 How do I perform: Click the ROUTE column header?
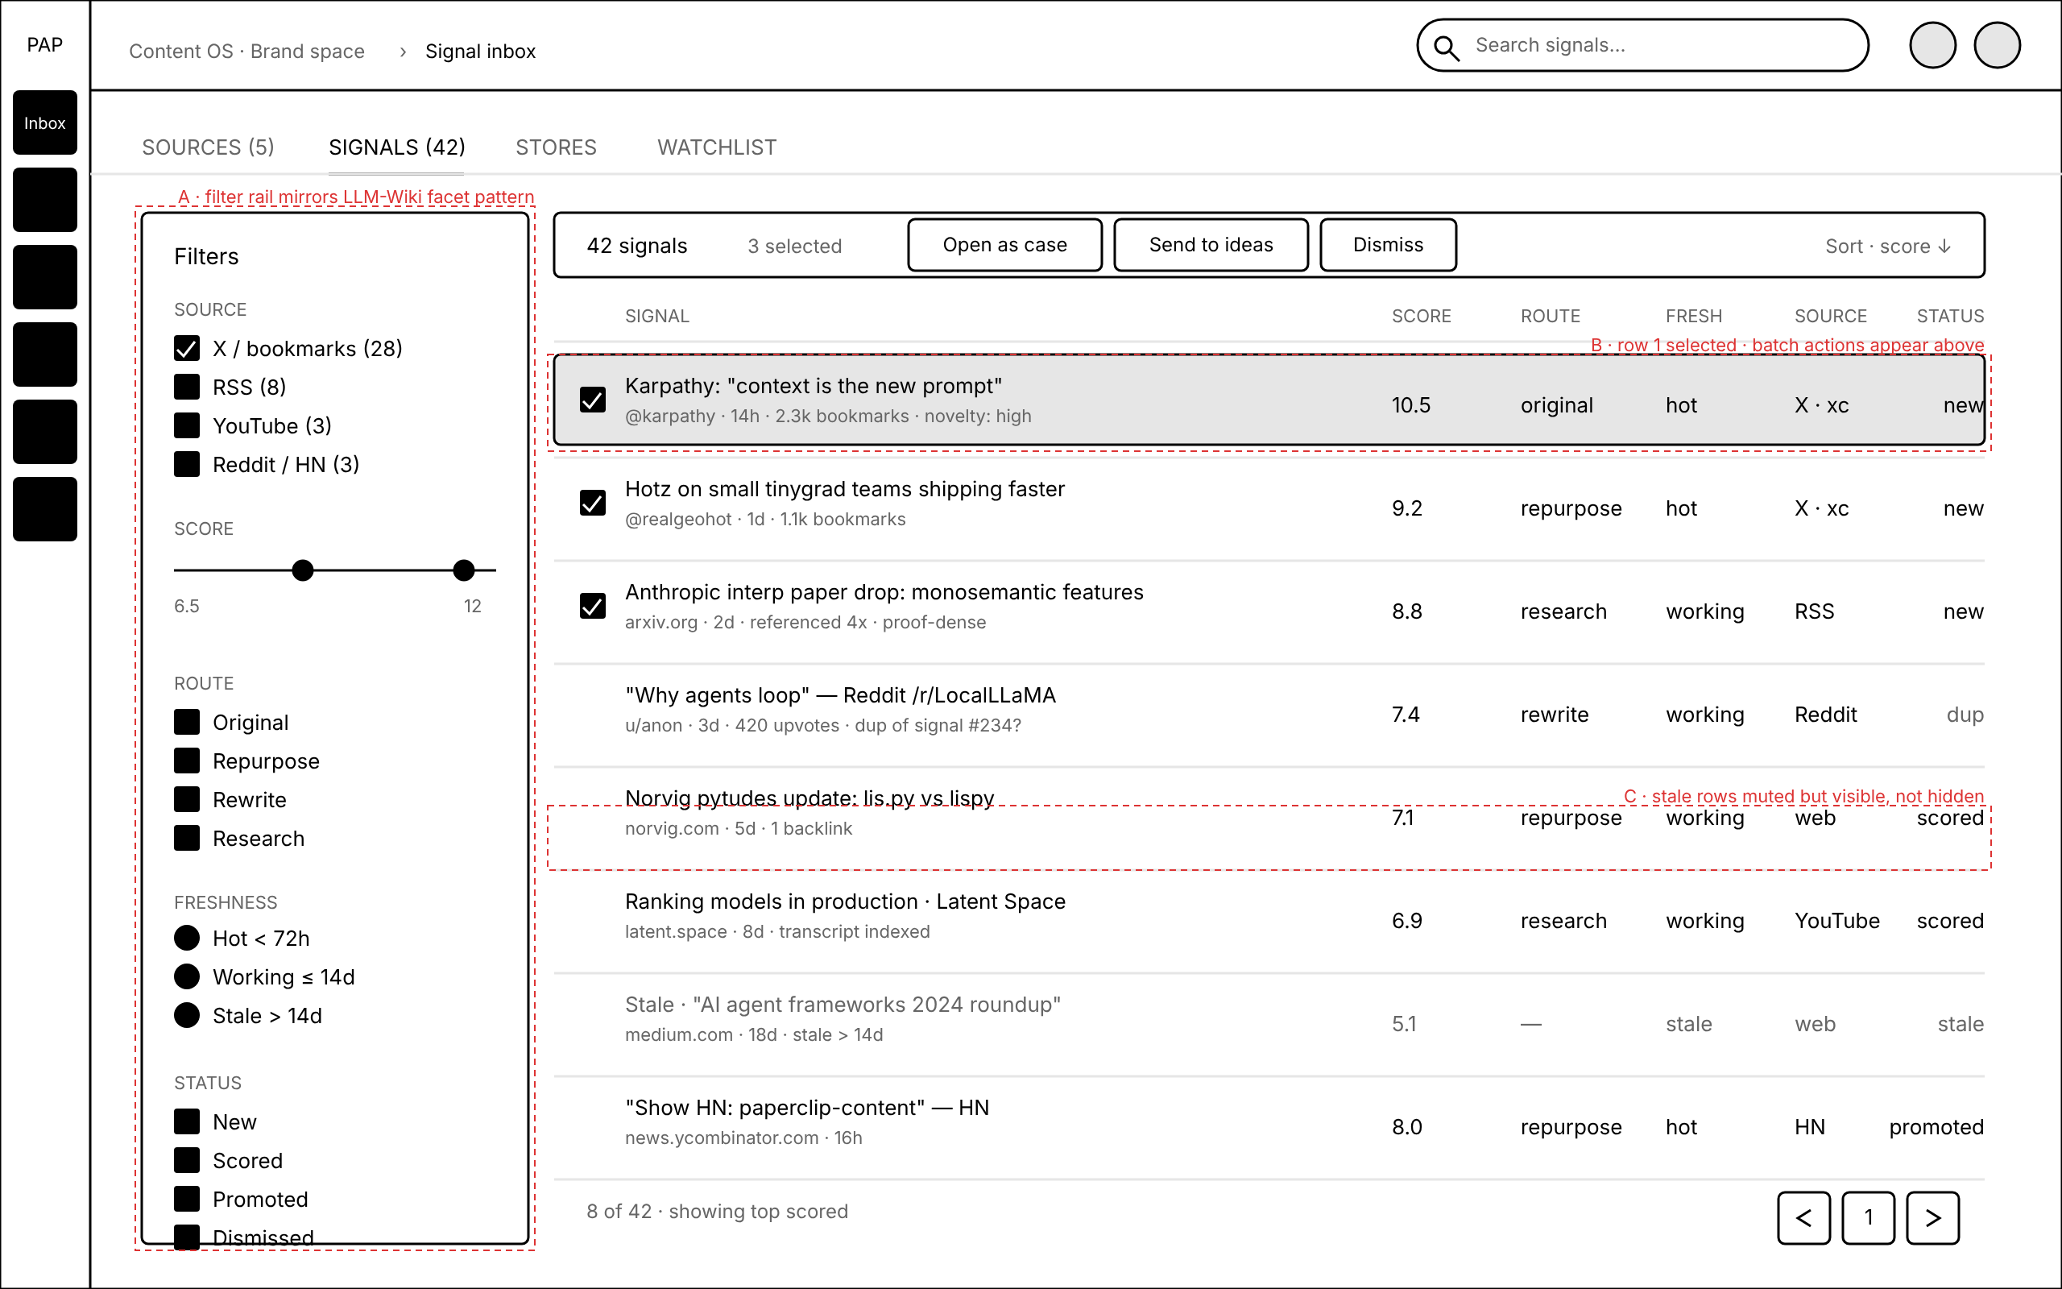pos(1550,317)
